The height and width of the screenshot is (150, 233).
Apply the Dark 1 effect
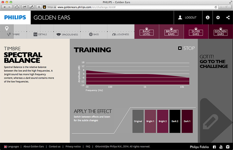tap(187, 121)
